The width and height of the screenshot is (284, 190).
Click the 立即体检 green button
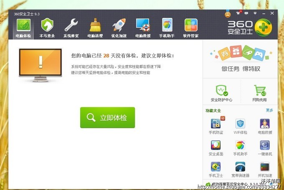click(108, 118)
